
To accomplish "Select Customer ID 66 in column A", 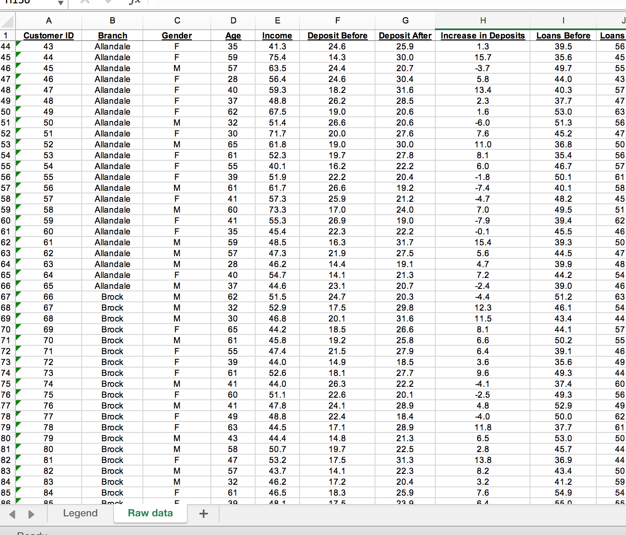I will (49, 297).
